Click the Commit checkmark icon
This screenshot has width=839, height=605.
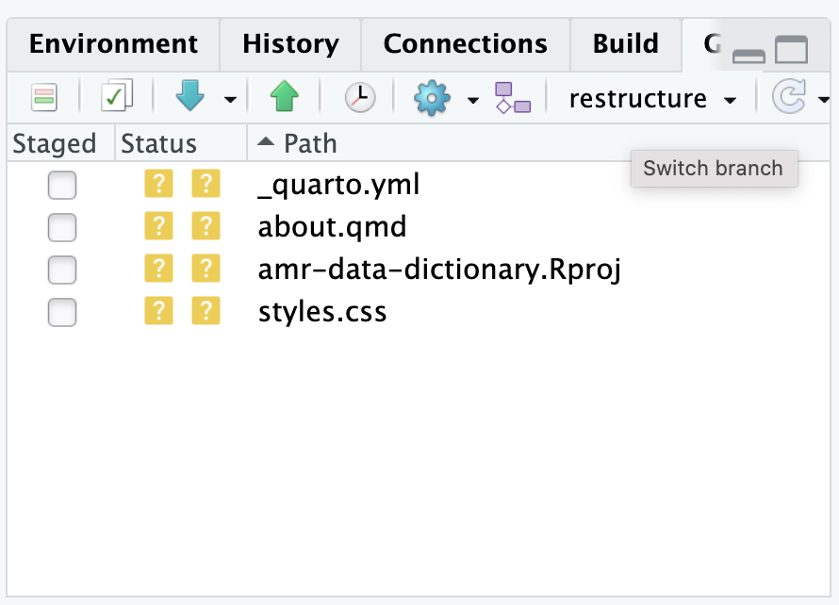coord(117,96)
